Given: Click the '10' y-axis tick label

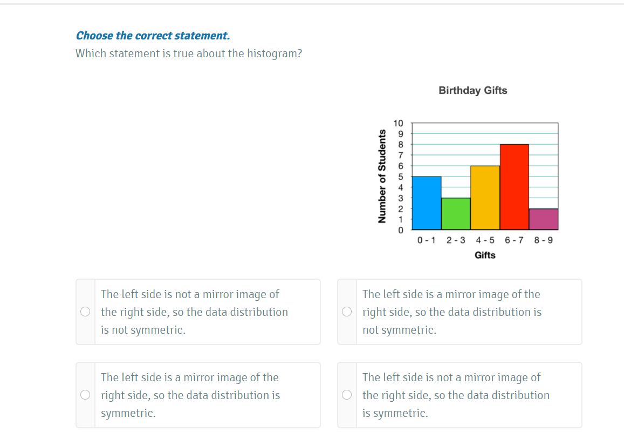Looking at the screenshot, I should 399,123.
